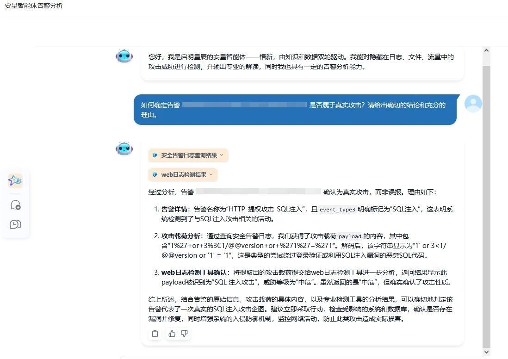Select the user profile avatar icon

(x=473, y=104)
